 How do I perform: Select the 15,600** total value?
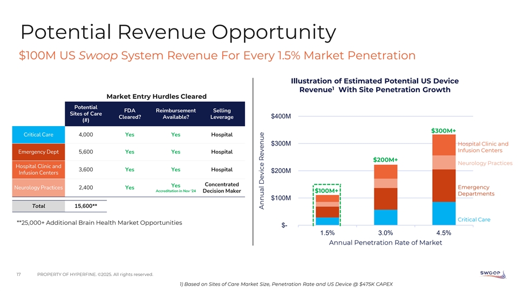[x=87, y=206]
